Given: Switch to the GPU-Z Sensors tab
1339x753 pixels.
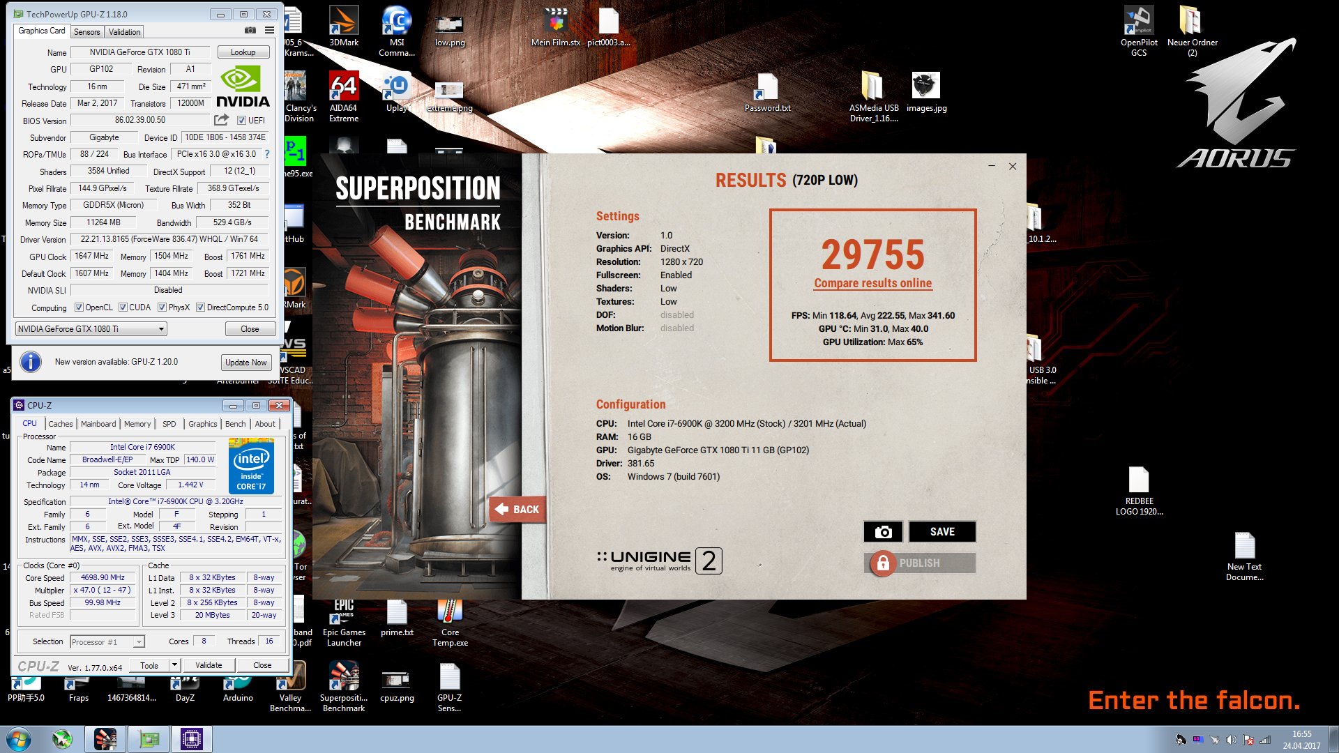Looking at the screenshot, I should (87, 32).
